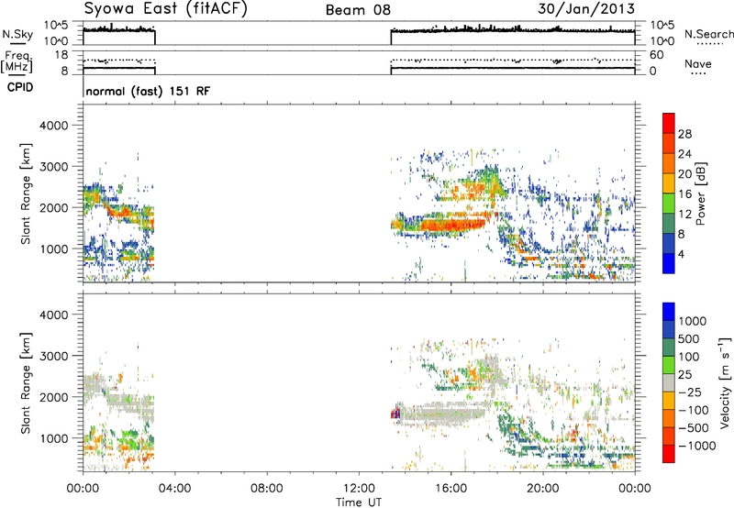Click the '16' power scale value

pyautogui.click(x=684, y=194)
